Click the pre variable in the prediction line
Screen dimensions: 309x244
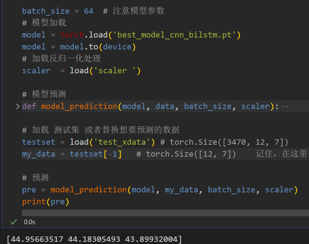point(29,189)
